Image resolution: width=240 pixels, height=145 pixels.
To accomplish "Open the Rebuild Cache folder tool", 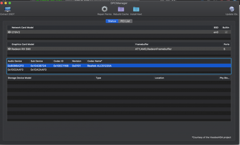I will [x=121, y=9].
